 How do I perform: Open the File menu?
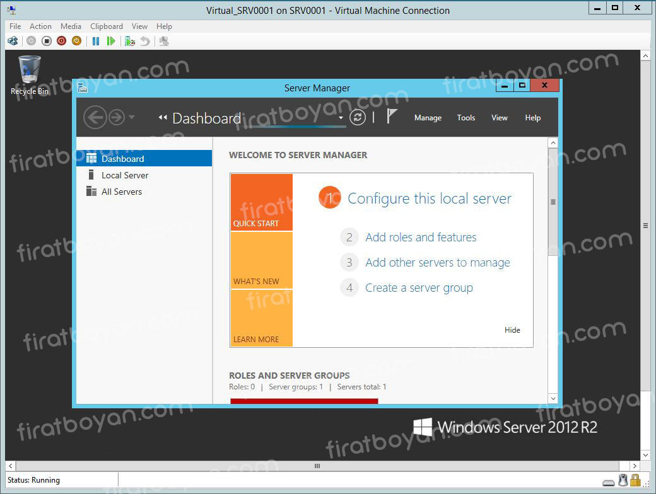(15, 26)
